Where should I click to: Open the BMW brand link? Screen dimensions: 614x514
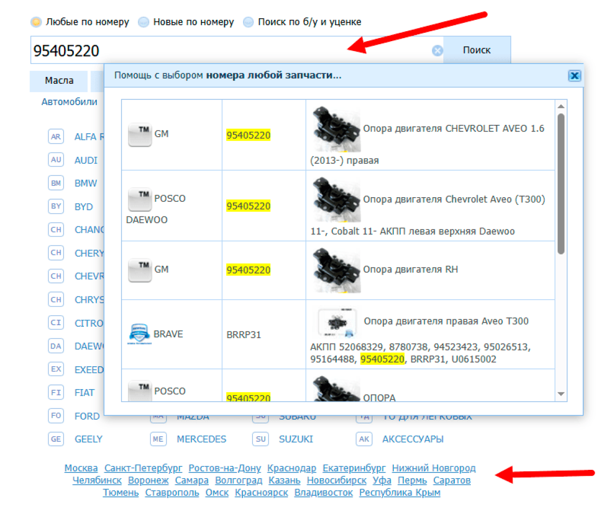click(x=86, y=183)
